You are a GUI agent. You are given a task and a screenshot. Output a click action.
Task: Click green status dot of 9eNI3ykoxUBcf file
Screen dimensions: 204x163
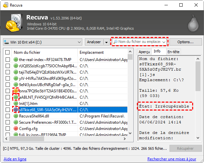pos(16,84)
